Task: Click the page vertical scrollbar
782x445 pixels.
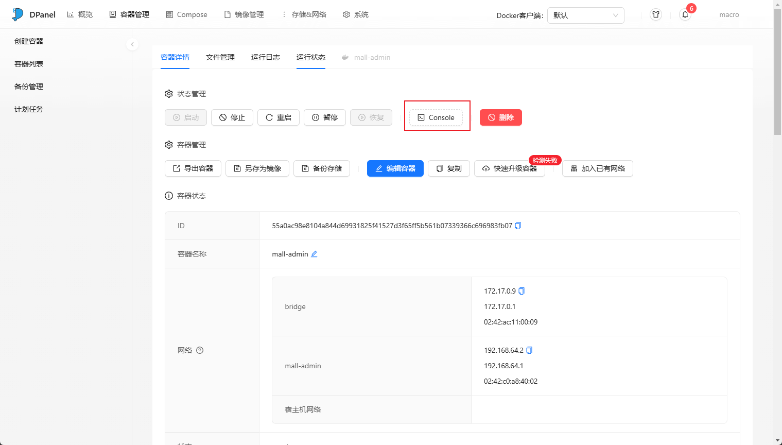Action: tap(777, 72)
